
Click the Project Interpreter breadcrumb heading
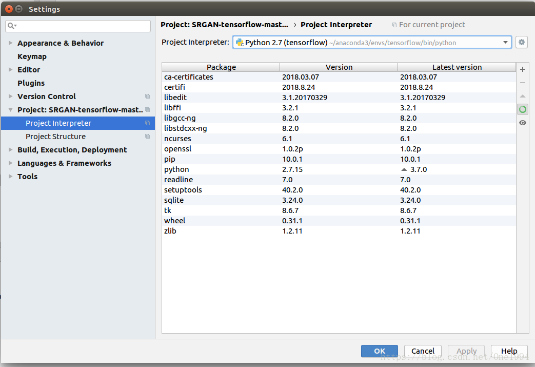tap(336, 25)
